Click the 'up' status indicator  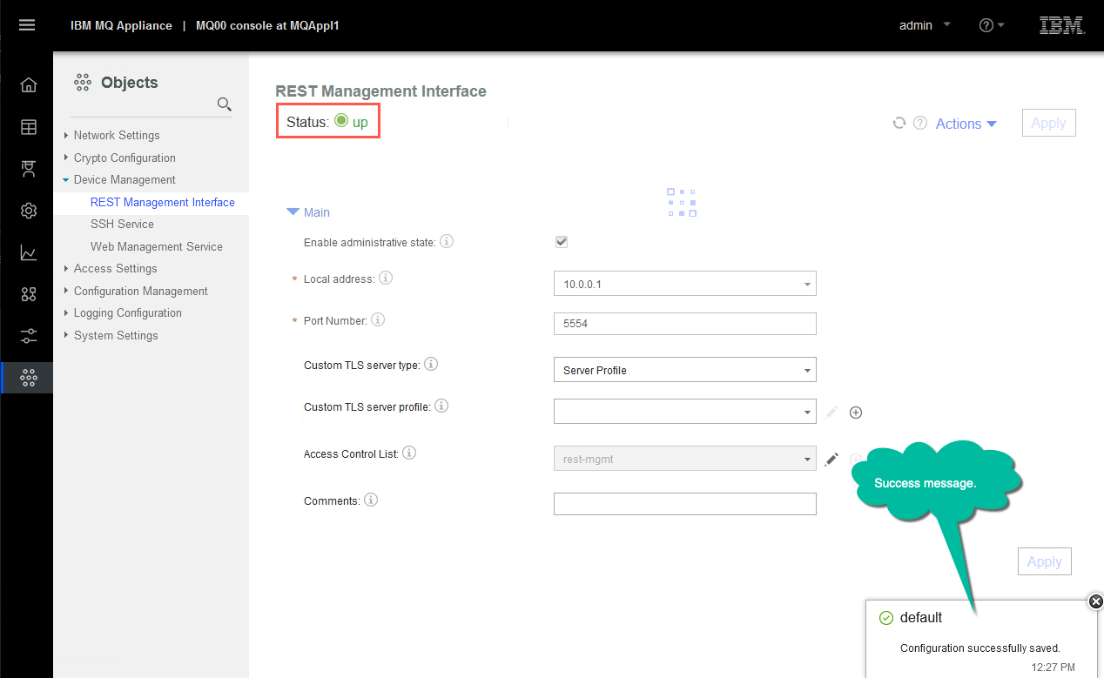(352, 122)
